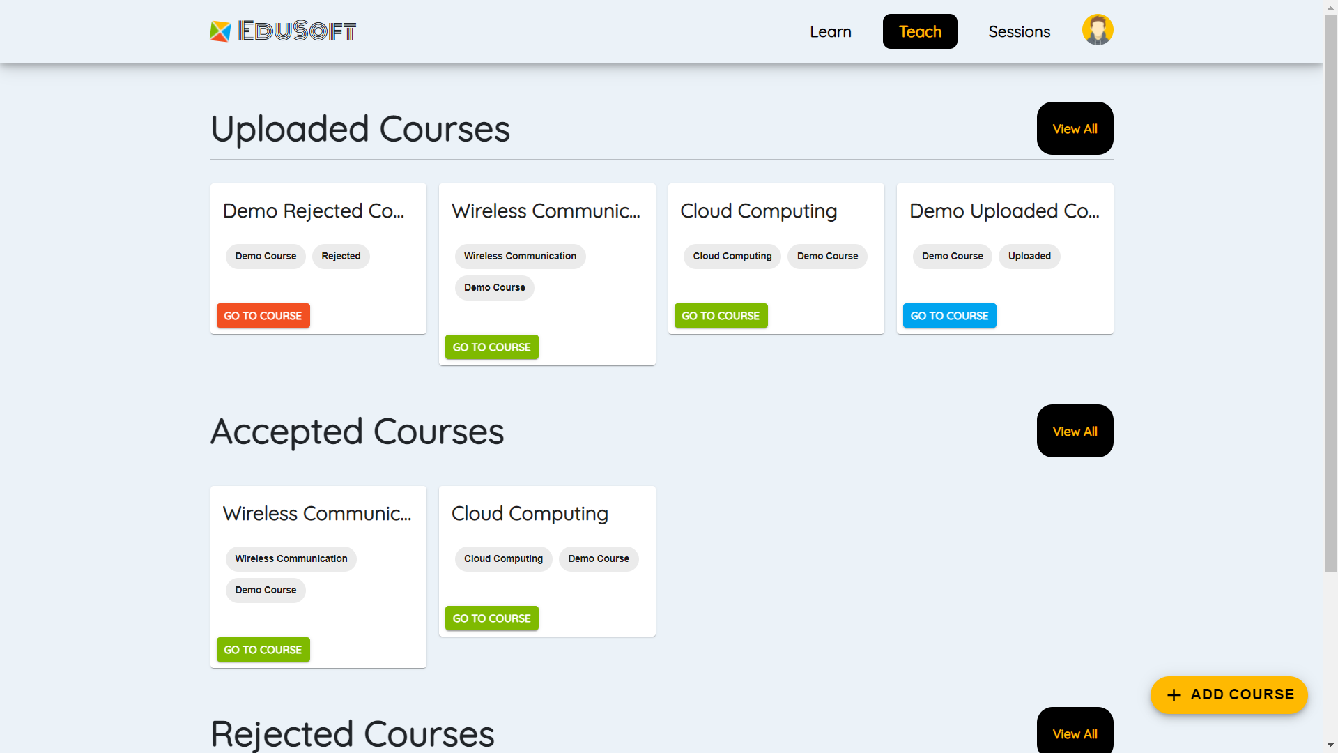Image resolution: width=1338 pixels, height=753 pixels.
Task: Select the Teach navigation tab
Action: point(920,31)
